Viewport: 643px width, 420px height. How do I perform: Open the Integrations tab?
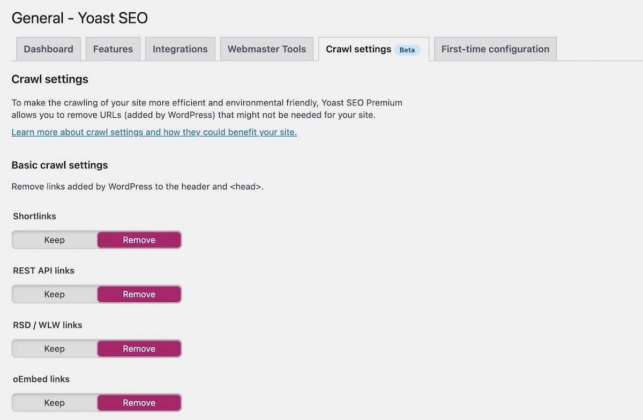180,49
